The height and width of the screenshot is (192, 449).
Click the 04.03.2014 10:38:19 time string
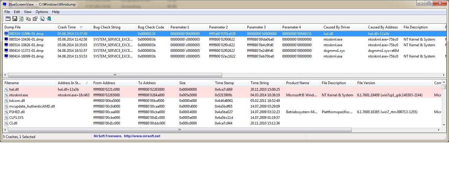click(265, 95)
